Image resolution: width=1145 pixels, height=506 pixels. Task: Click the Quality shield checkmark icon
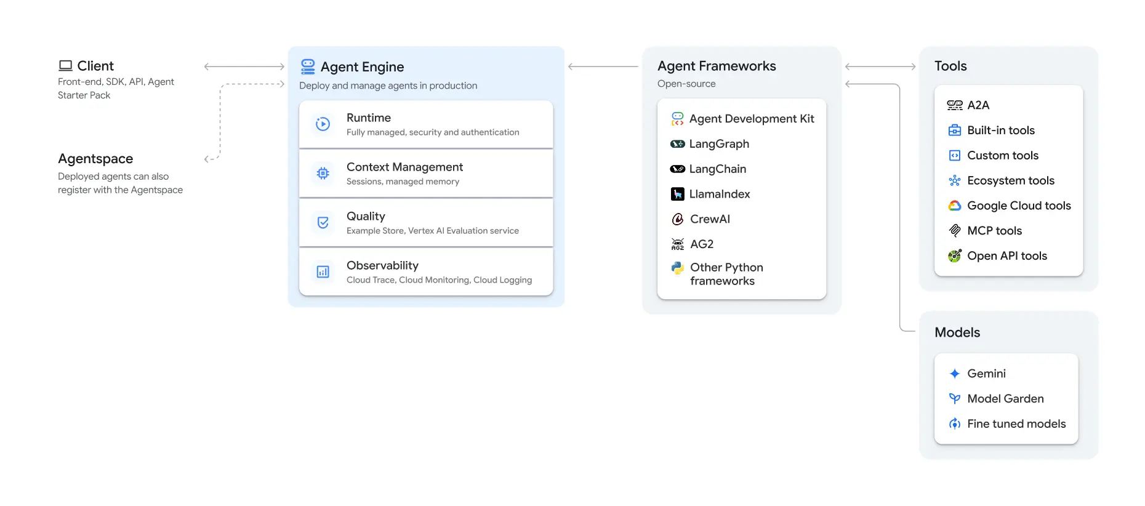(x=323, y=222)
